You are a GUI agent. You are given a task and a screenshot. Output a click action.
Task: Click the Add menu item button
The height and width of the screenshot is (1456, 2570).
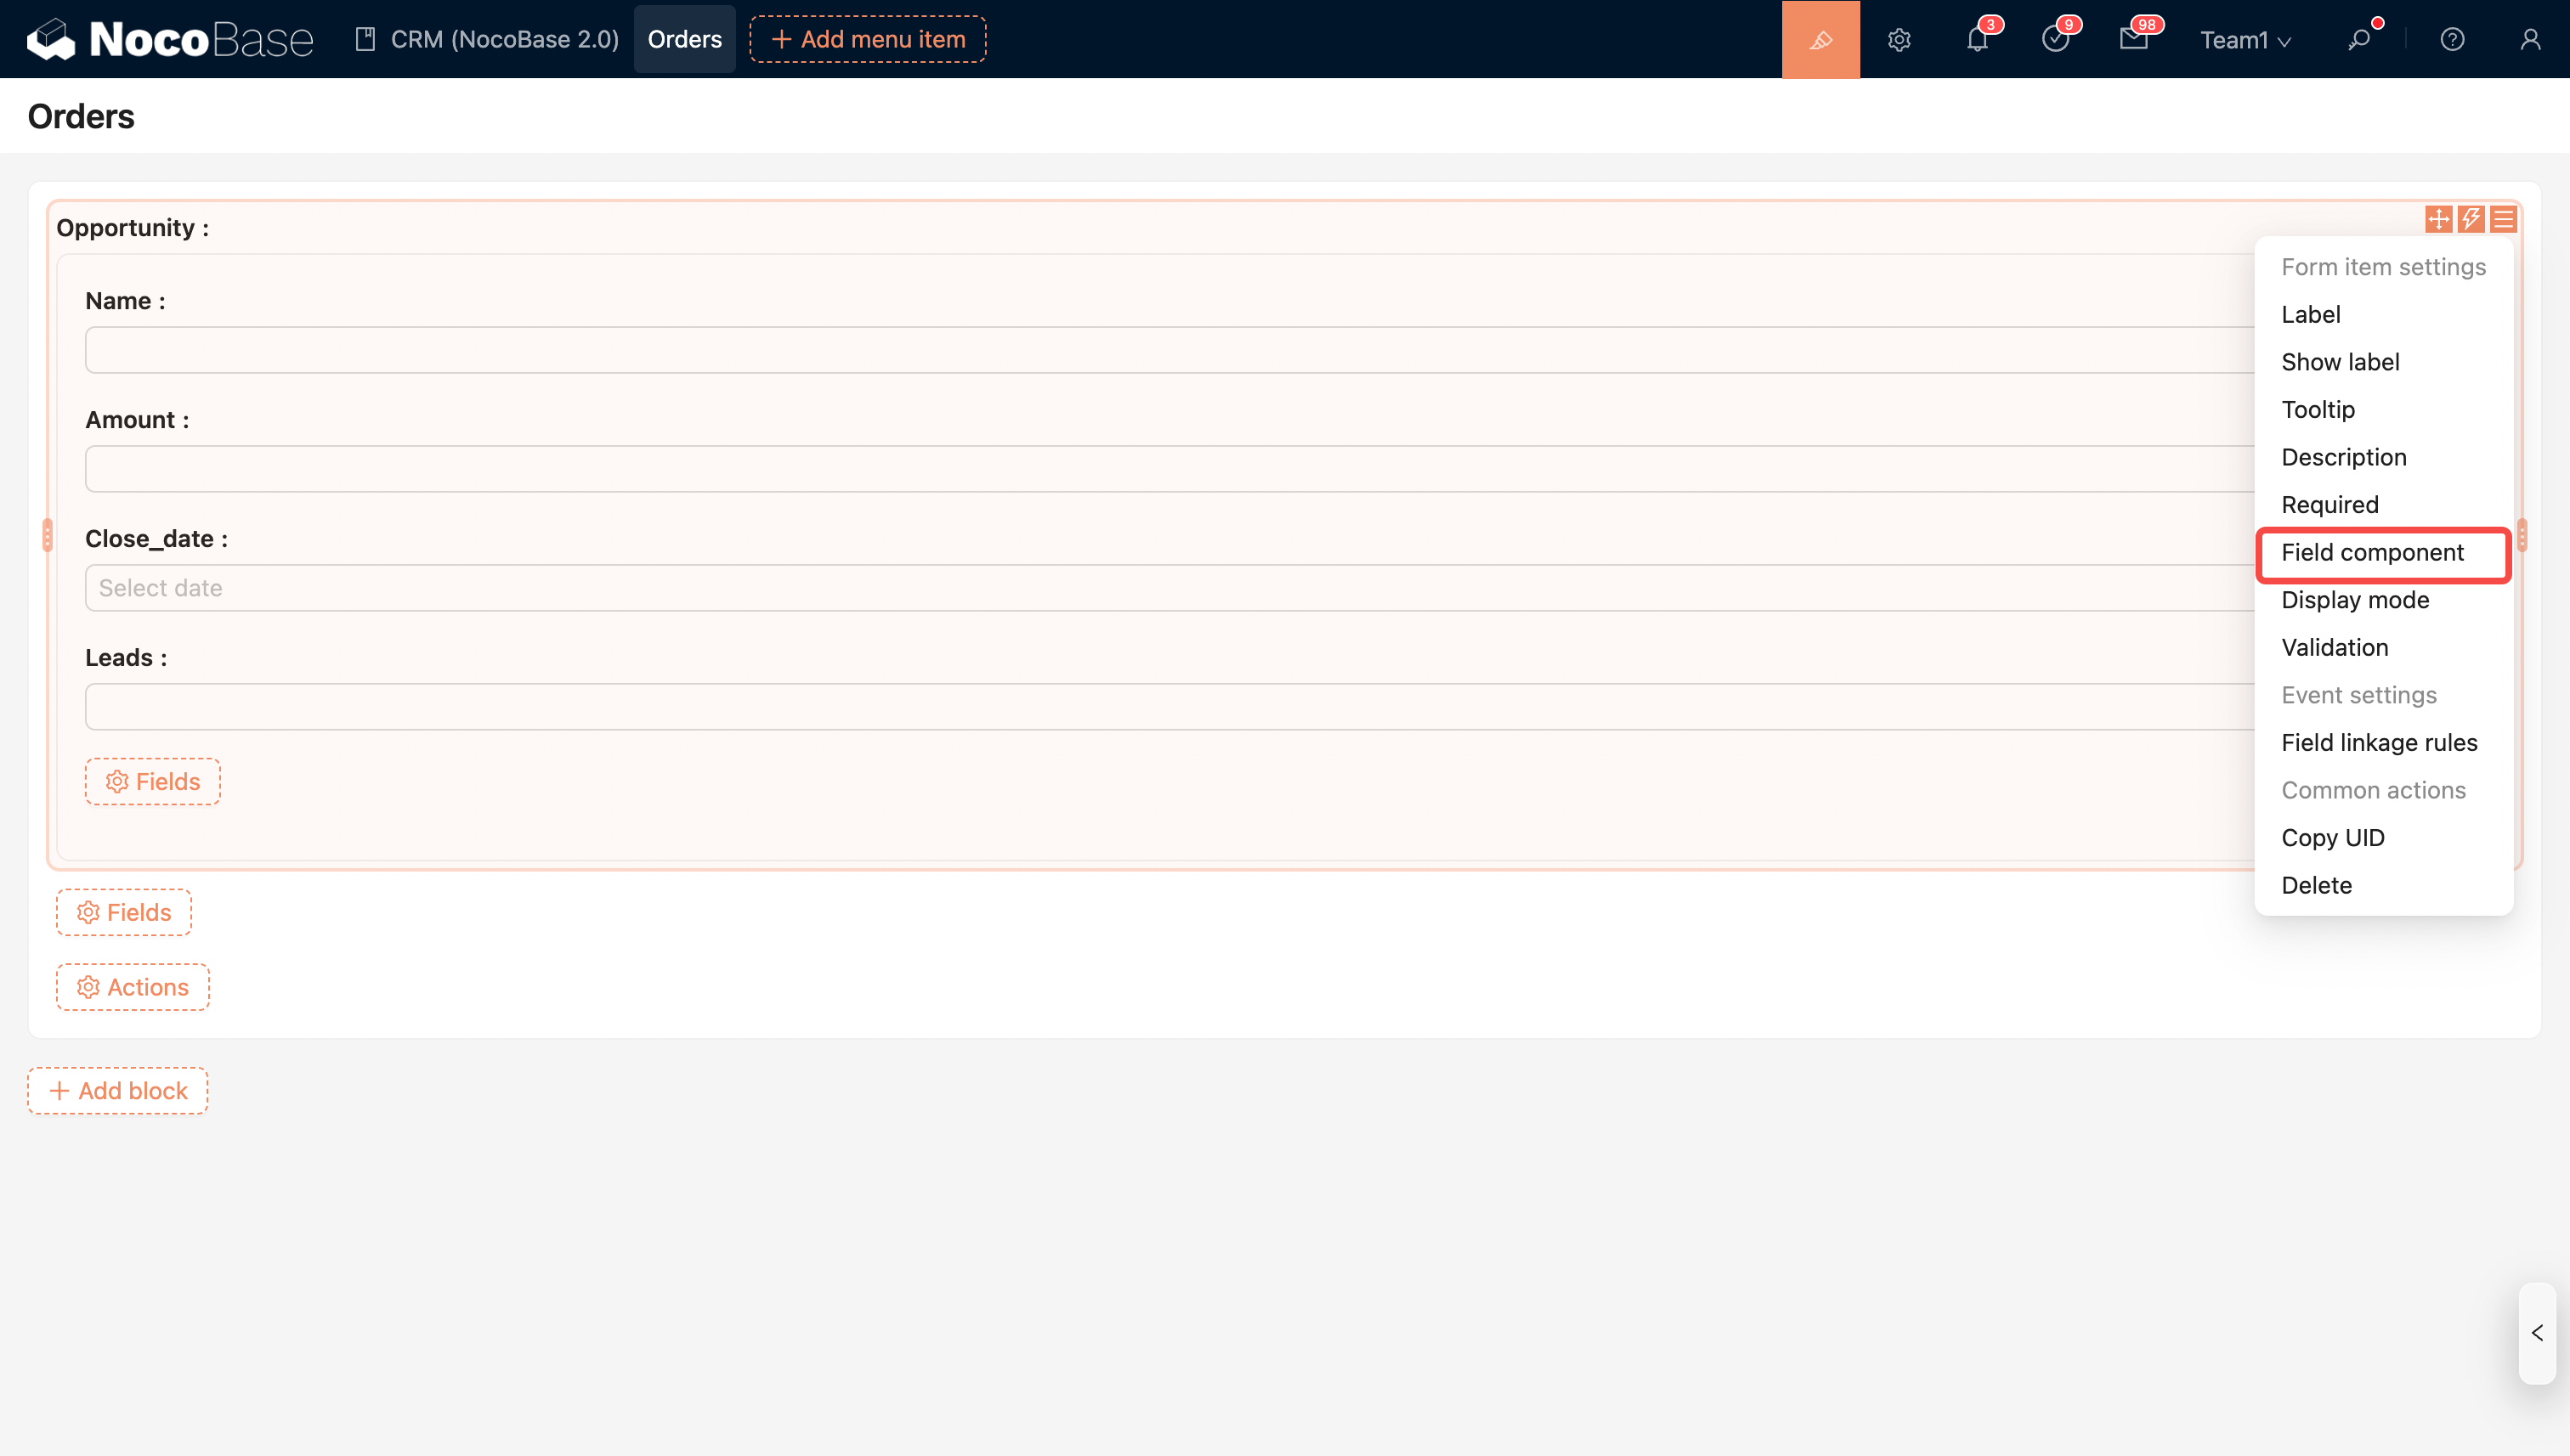point(868,39)
